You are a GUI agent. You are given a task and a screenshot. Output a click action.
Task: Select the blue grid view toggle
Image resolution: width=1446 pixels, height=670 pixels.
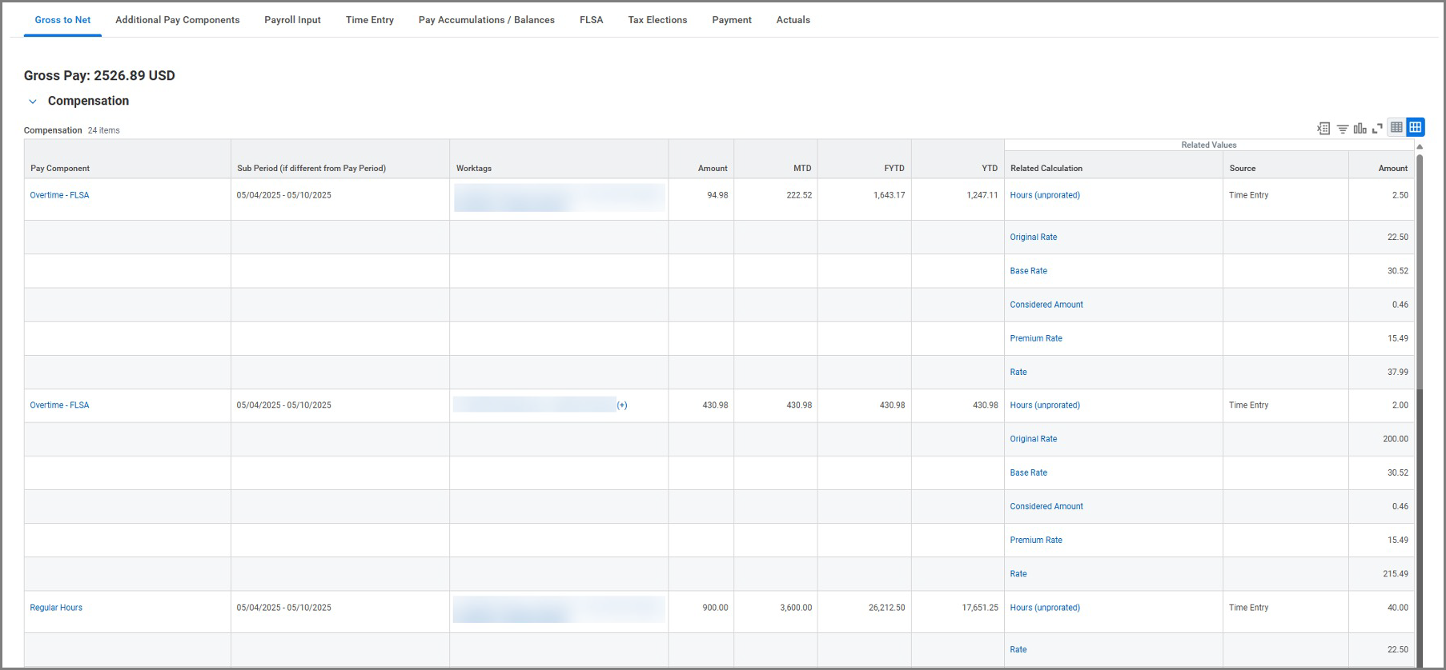(x=1416, y=127)
